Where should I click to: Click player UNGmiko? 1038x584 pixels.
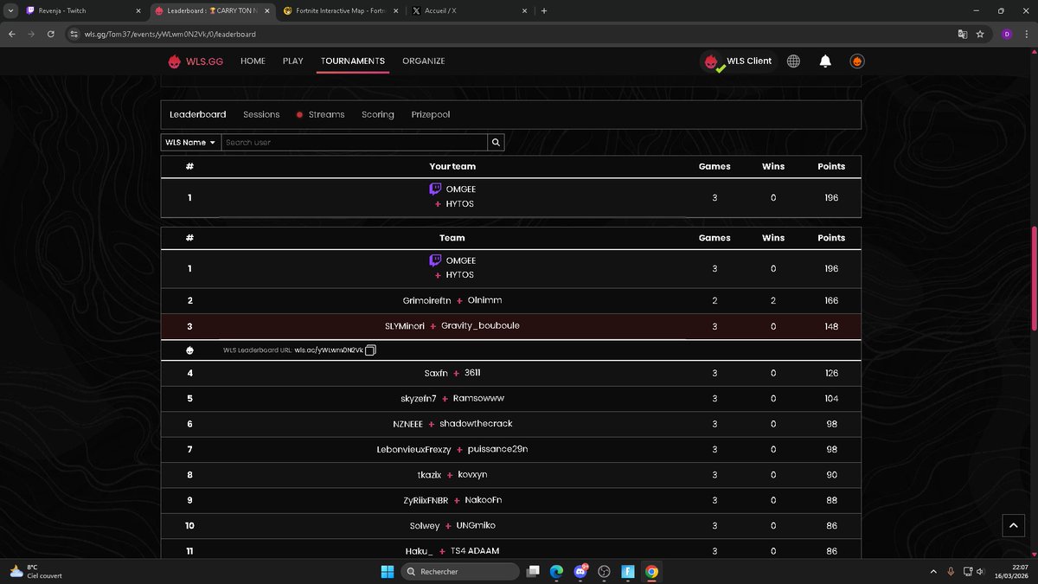[476, 525]
